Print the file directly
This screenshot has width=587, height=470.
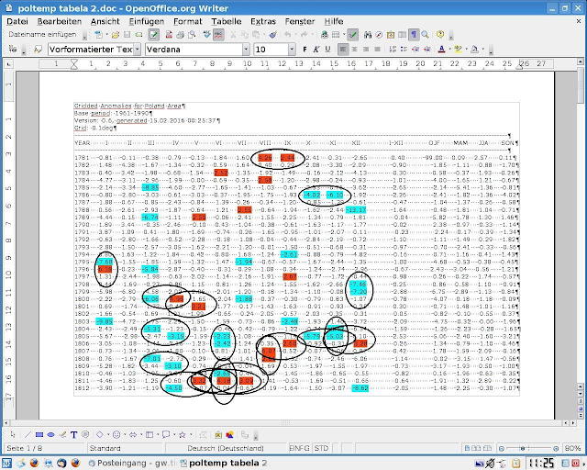pyautogui.click(x=180, y=35)
